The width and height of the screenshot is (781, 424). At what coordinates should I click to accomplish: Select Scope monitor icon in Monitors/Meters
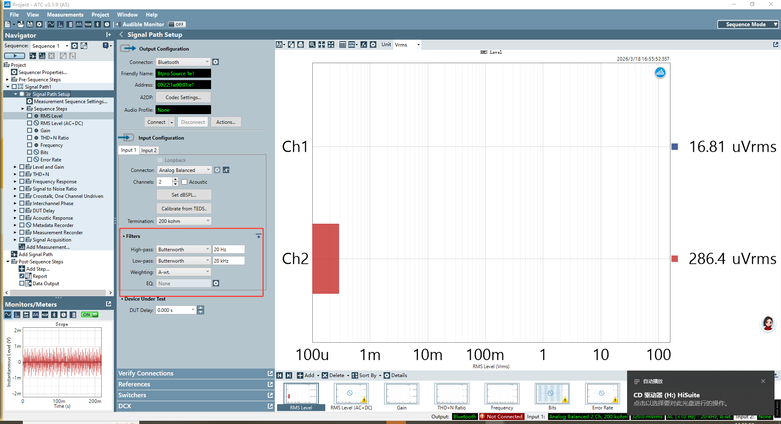(x=8, y=315)
